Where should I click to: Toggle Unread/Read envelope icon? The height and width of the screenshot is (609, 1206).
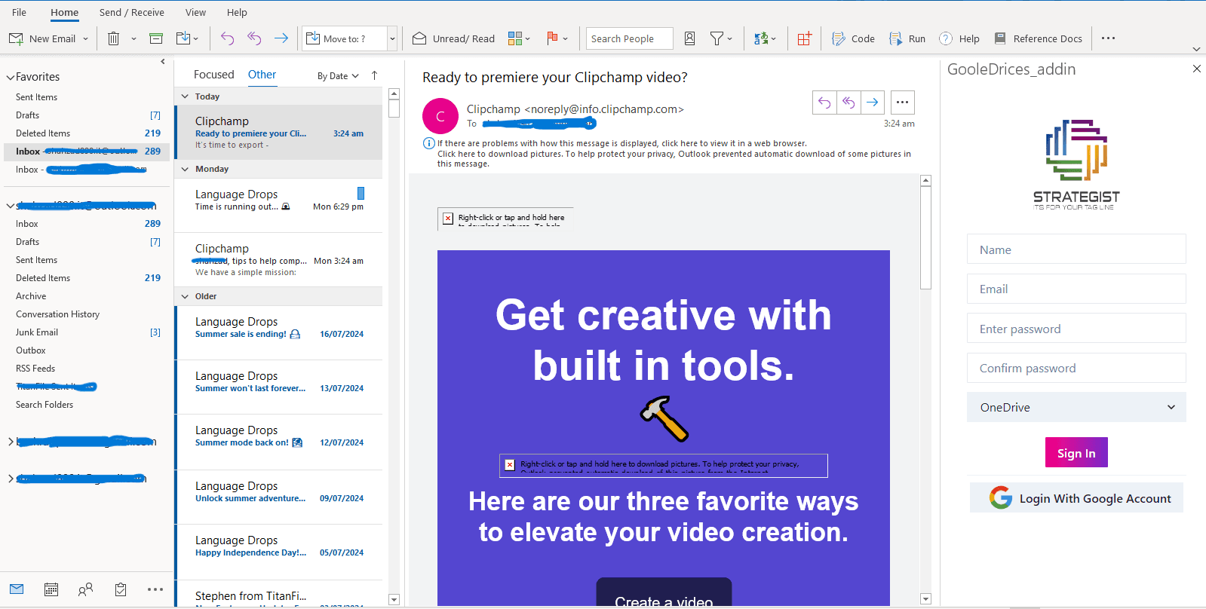419,38
